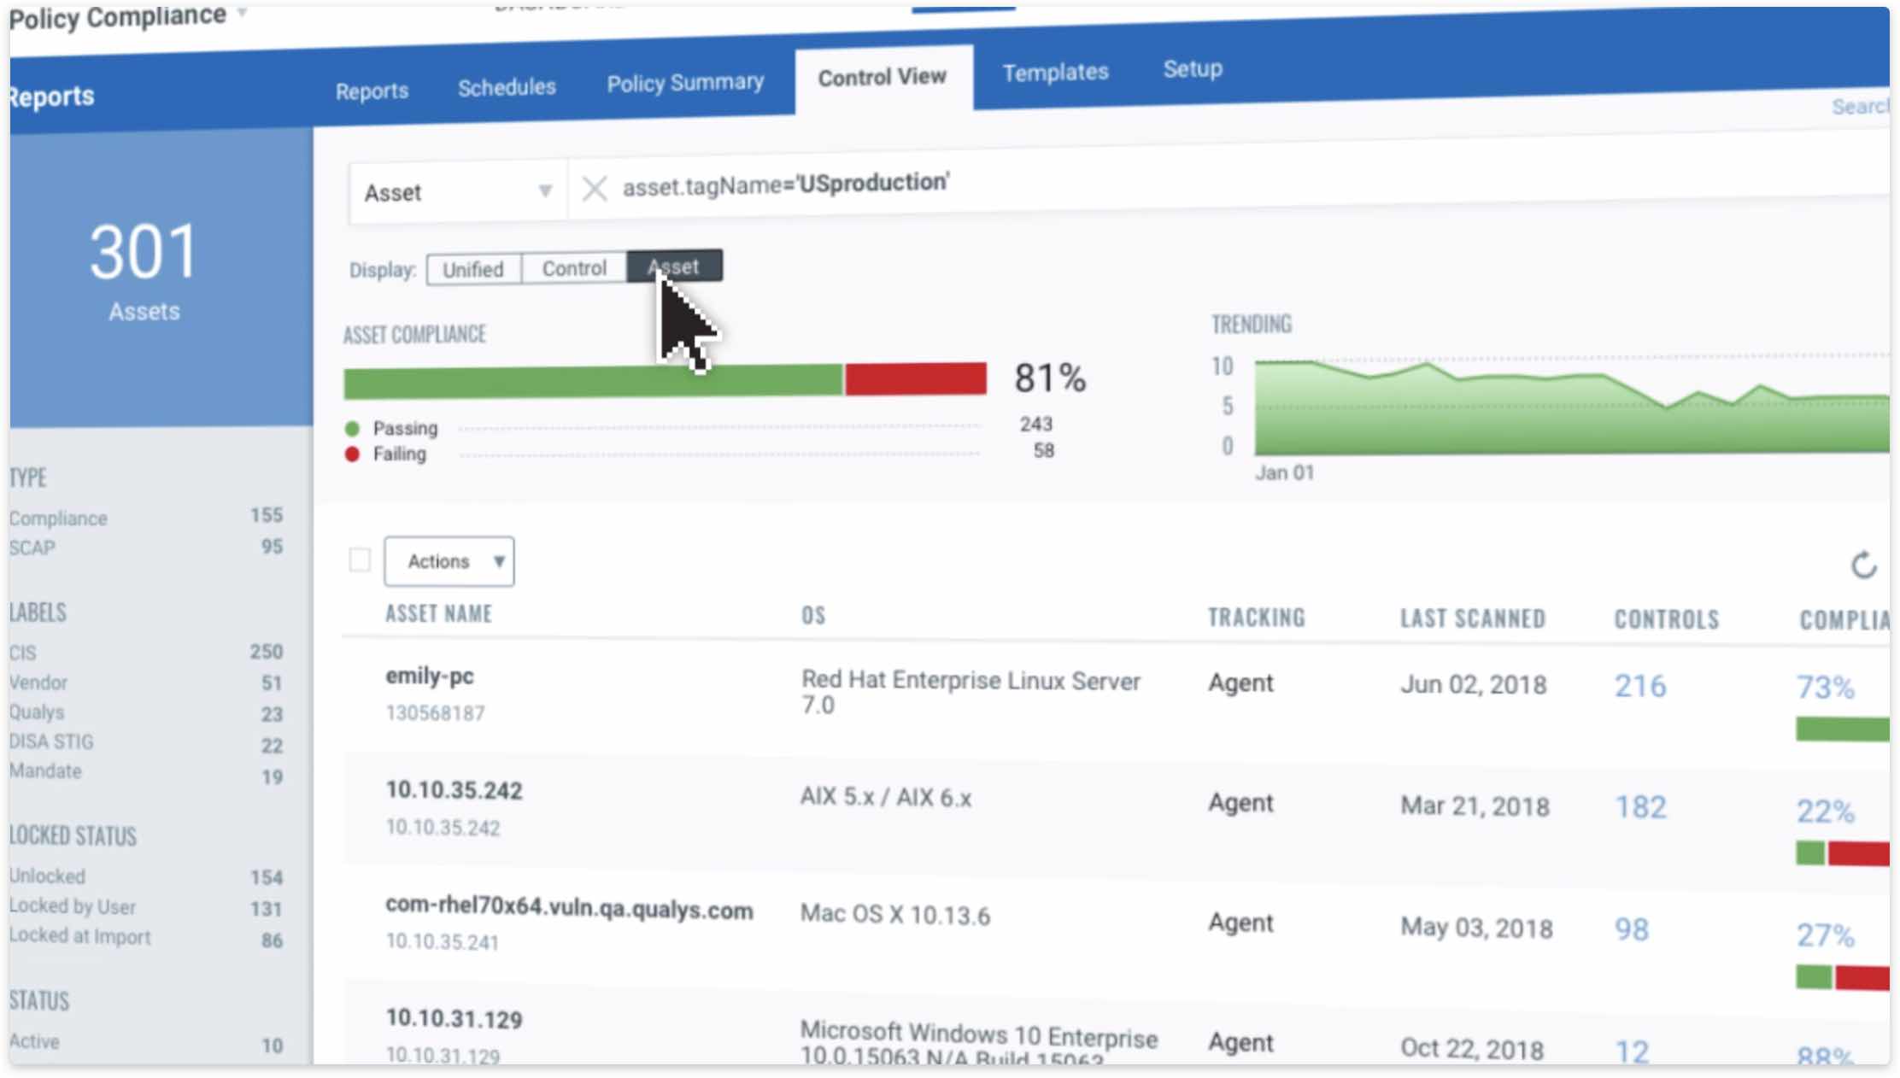Image resolution: width=1900 pixels, height=1078 pixels.
Task: Filter by the Locked by User status
Action: coord(73,906)
